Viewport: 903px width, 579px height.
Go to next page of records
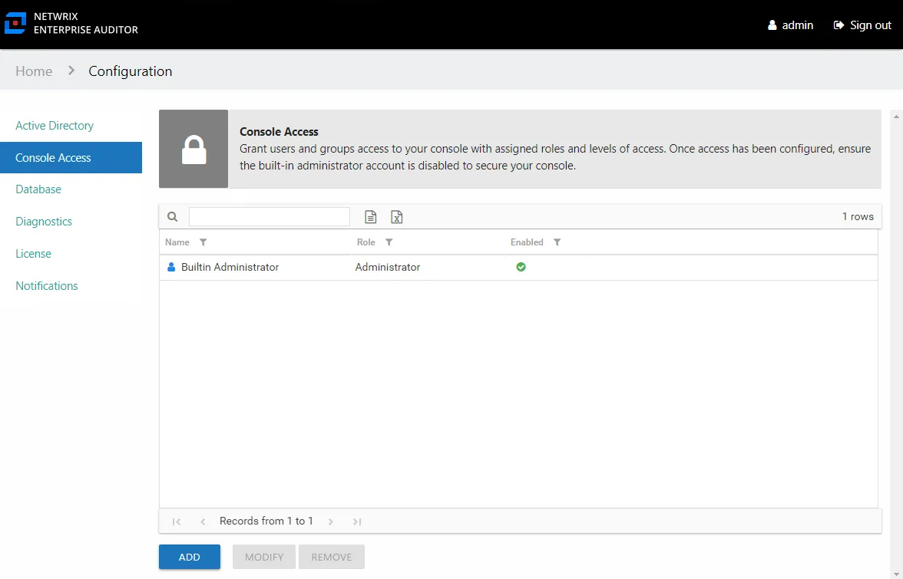[x=330, y=521]
